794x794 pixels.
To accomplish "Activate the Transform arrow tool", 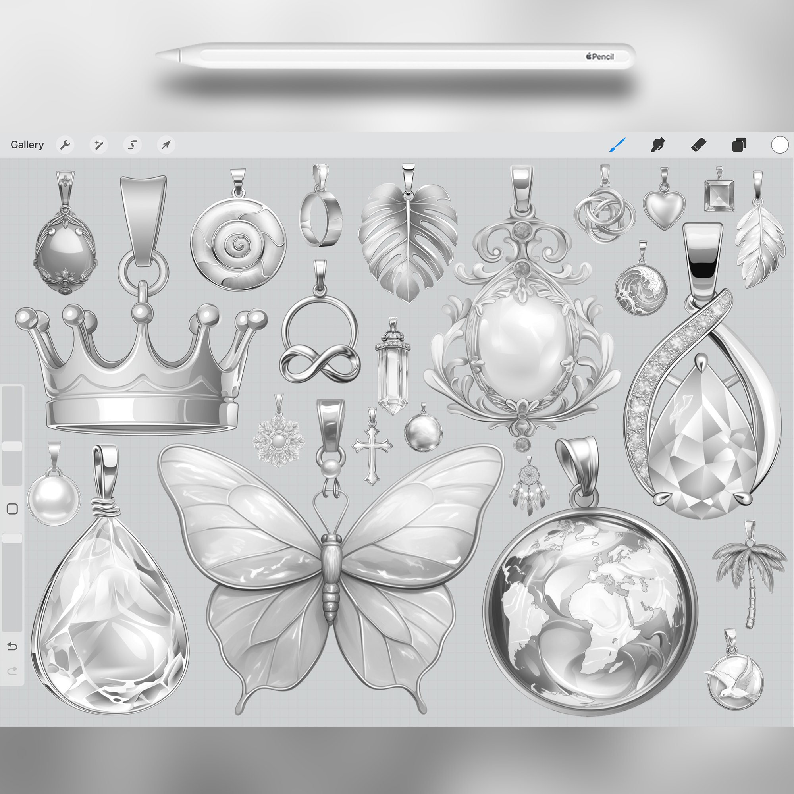I will click(x=166, y=145).
